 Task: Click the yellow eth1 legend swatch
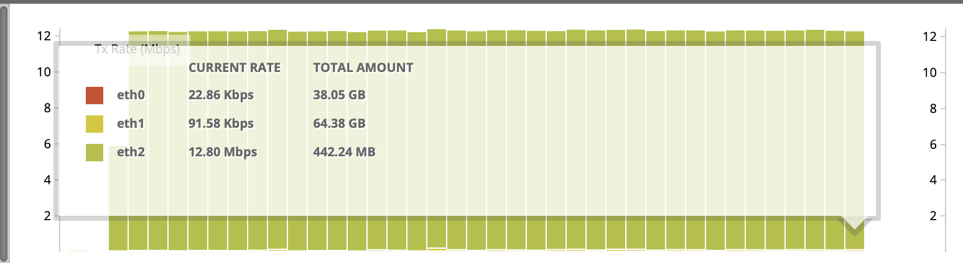(x=94, y=124)
